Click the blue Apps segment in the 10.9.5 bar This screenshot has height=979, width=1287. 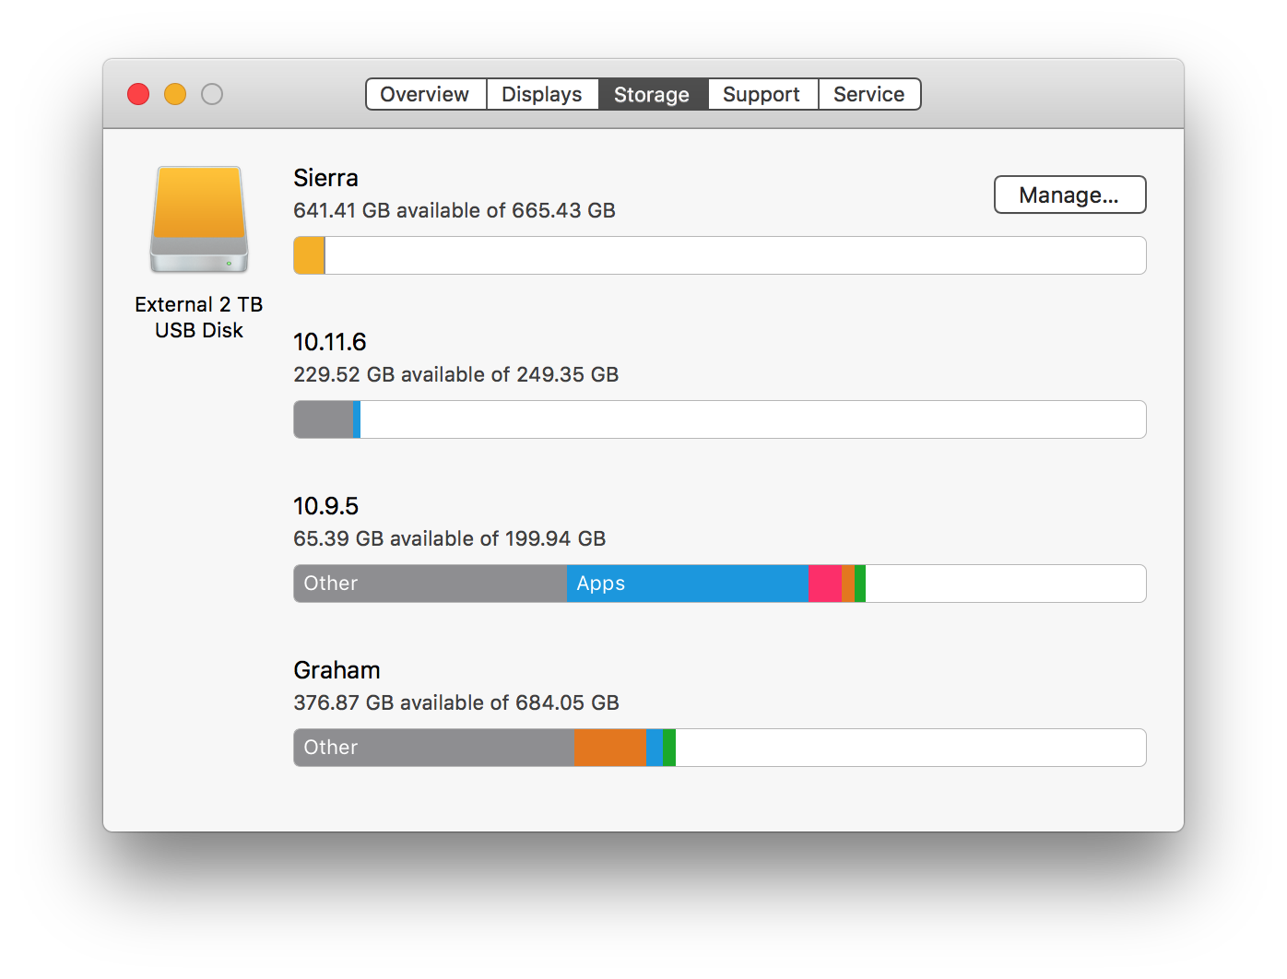pos(688,584)
